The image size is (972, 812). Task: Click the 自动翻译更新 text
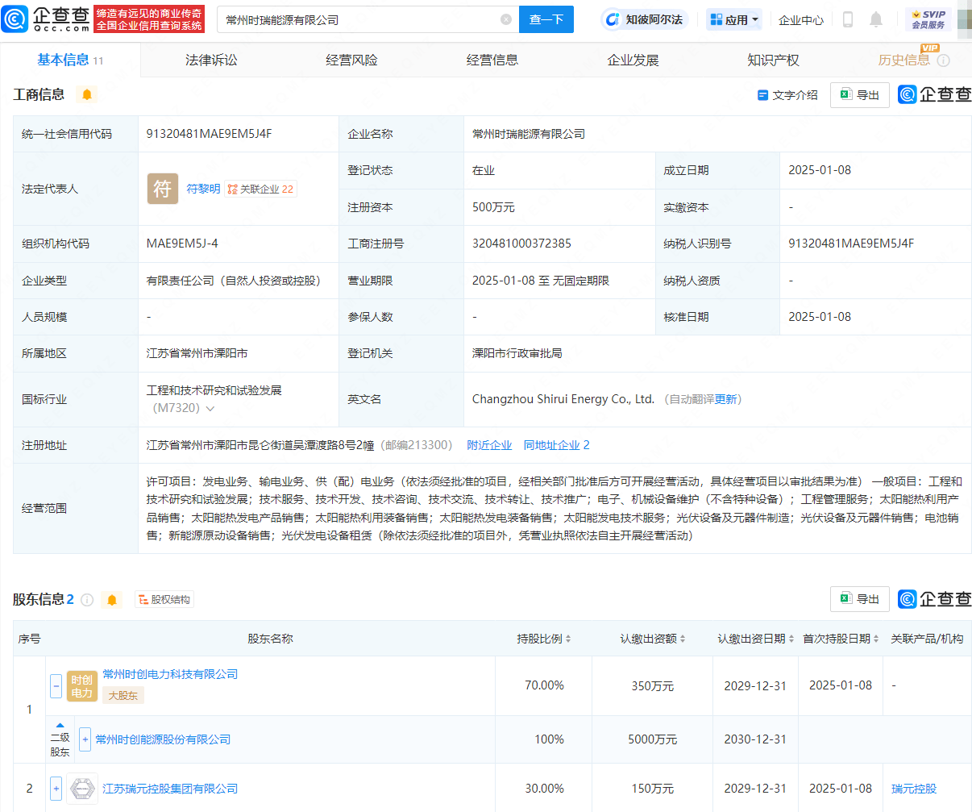704,399
